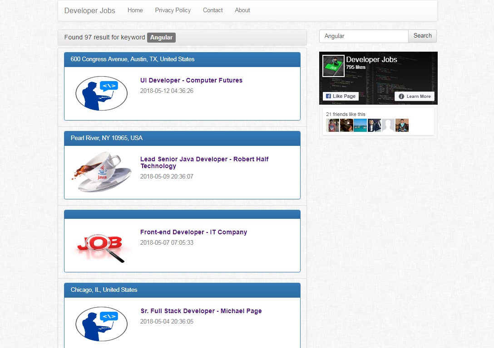The width and height of the screenshot is (494, 348).
Task: Click date 2018-05-09 20:36:07
Action: point(167,176)
